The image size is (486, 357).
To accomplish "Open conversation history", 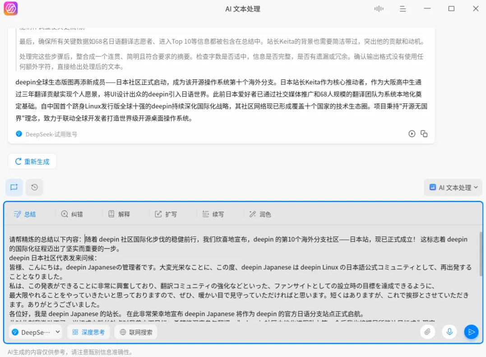I will click(34, 187).
